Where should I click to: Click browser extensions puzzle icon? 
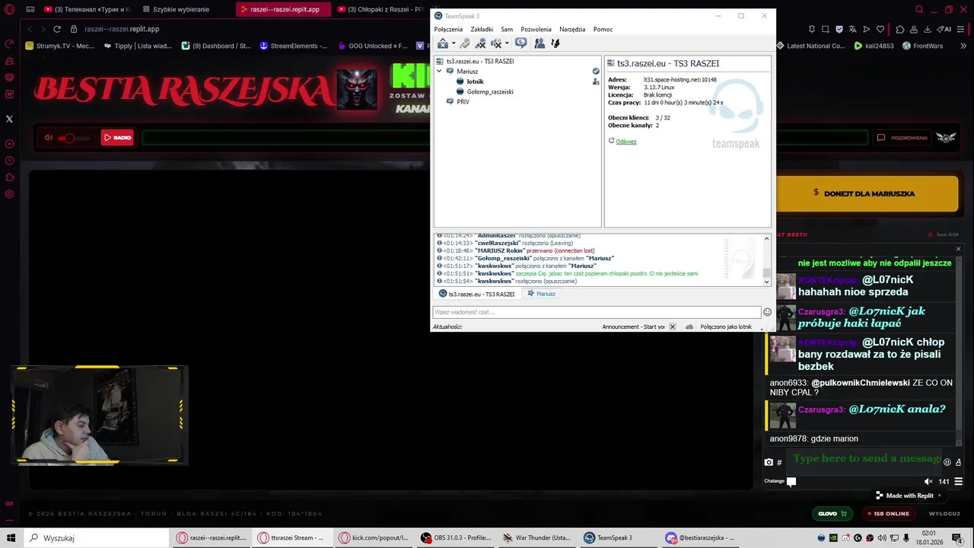tap(901, 29)
